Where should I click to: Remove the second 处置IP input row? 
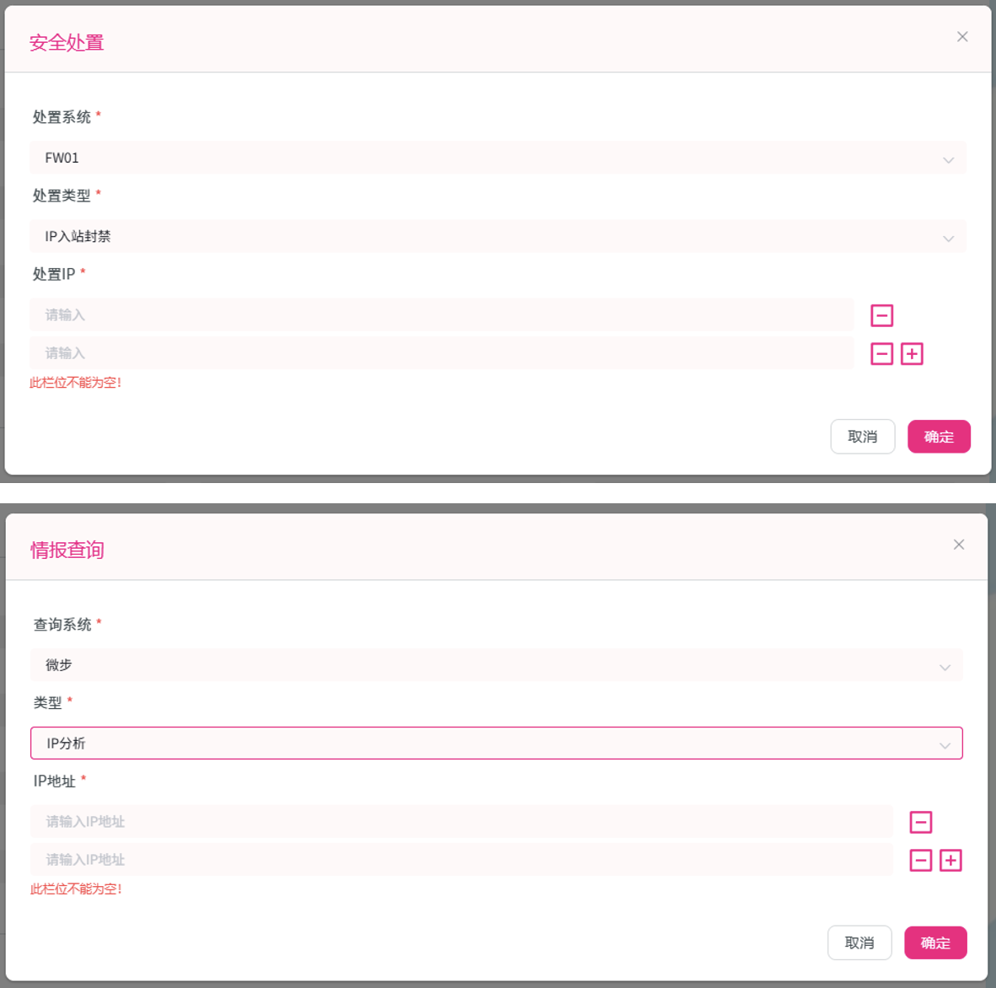pos(881,354)
